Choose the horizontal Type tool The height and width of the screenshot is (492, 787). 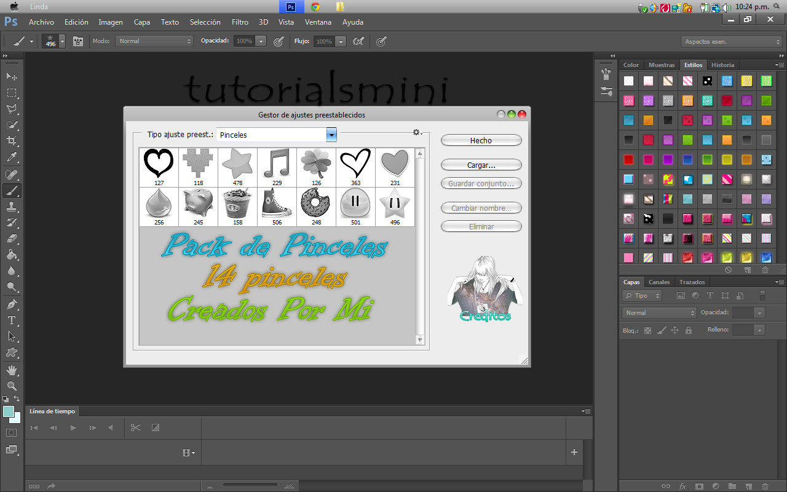pyautogui.click(x=12, y=320)
